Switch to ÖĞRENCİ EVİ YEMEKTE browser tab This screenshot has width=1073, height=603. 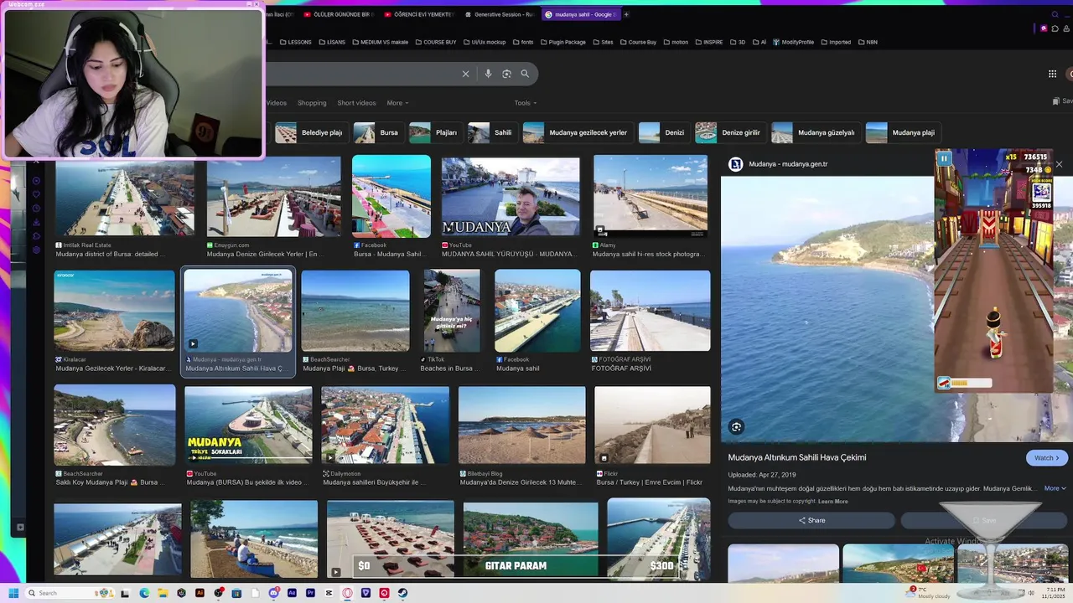[x=418, y=14]
